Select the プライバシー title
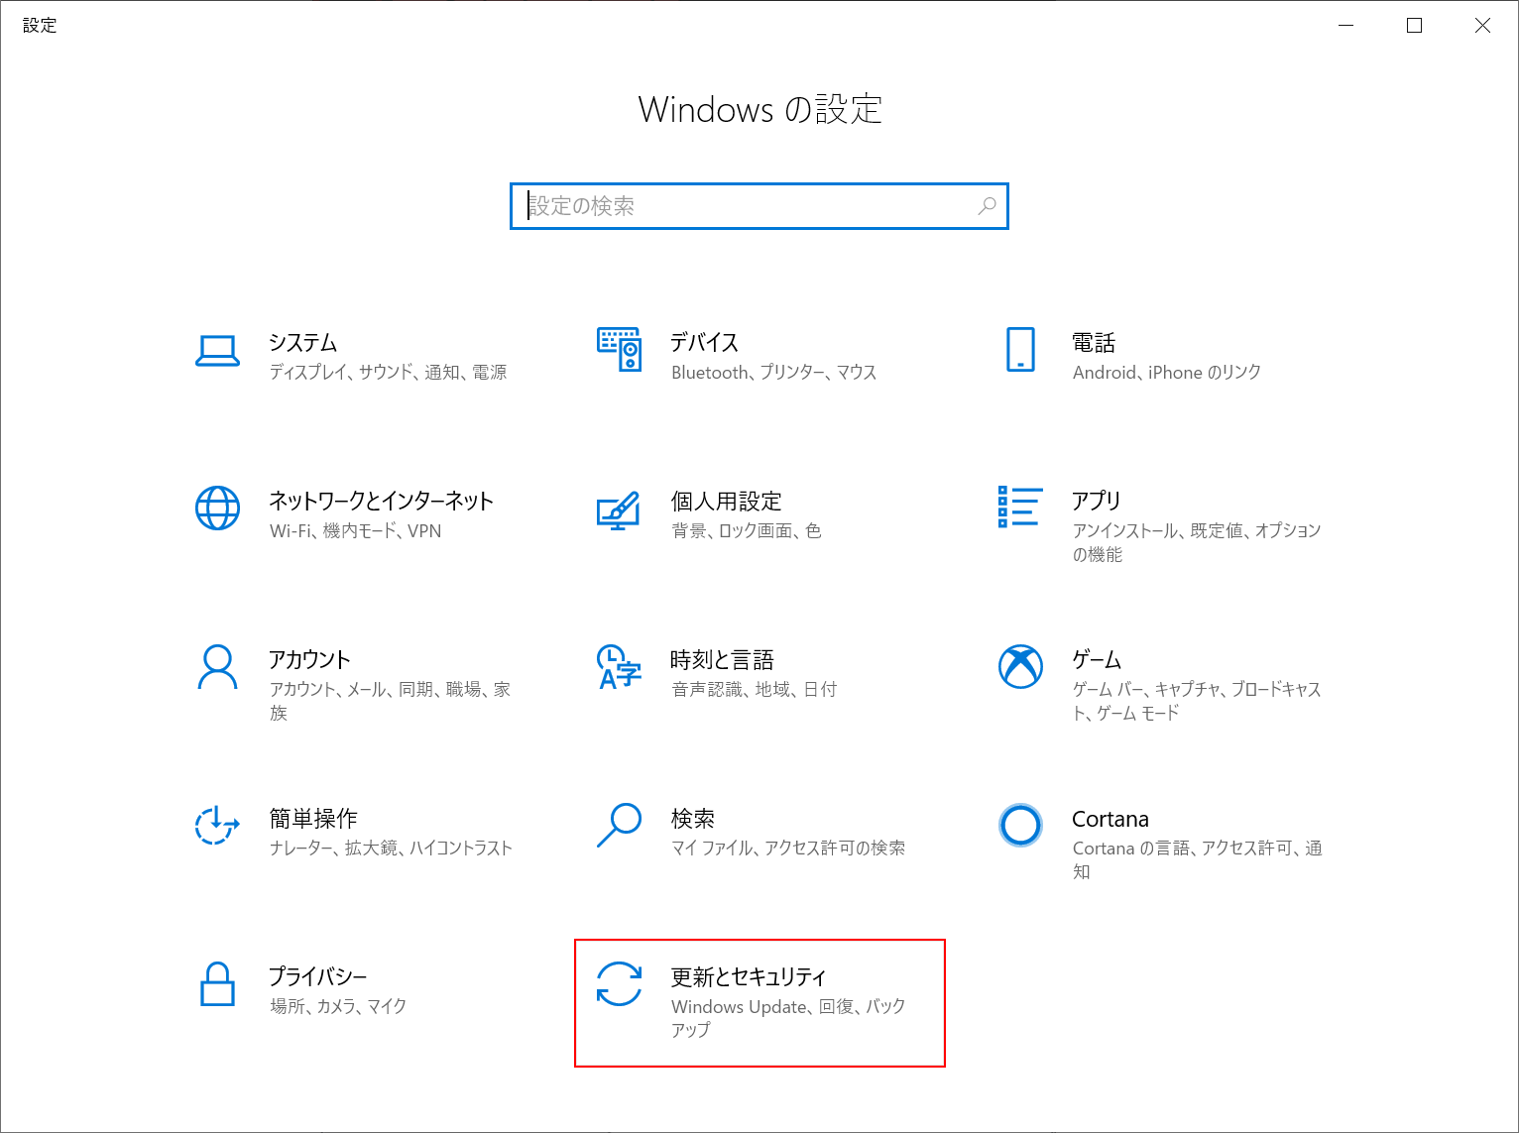 [318, 977]
